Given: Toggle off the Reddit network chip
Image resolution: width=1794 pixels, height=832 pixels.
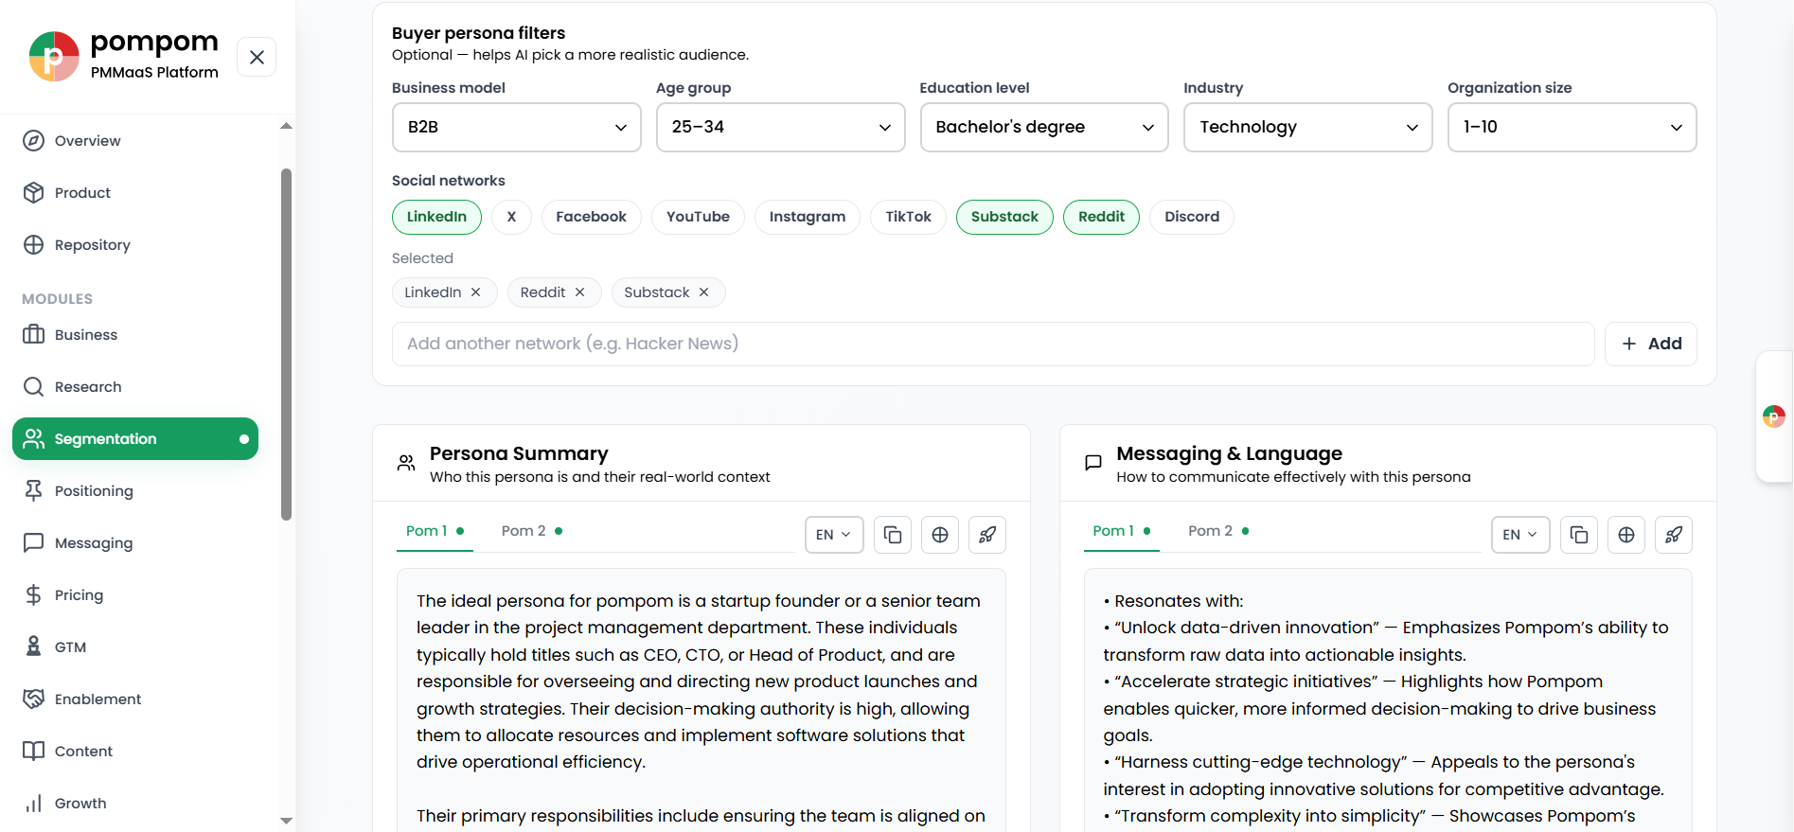Looking at the screenshot, I should coord(1102,217).
